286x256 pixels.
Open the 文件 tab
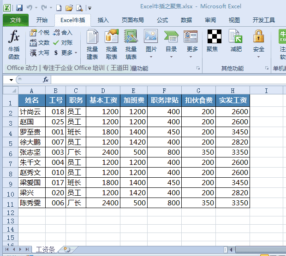[x=16, y=20]
